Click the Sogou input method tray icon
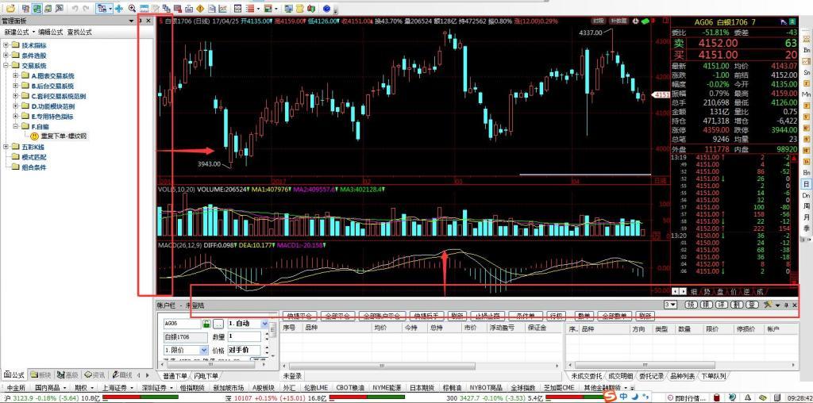Screen dimensions: 813x403 point(610,395)
